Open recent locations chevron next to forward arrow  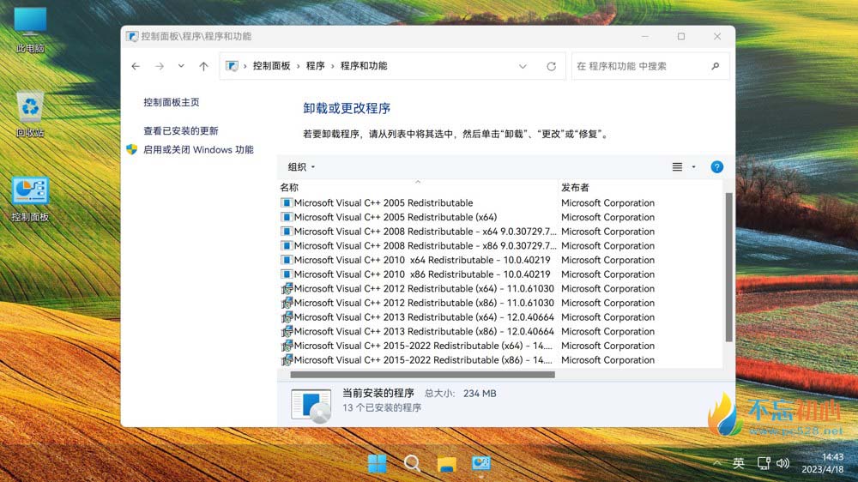point(181,66)
